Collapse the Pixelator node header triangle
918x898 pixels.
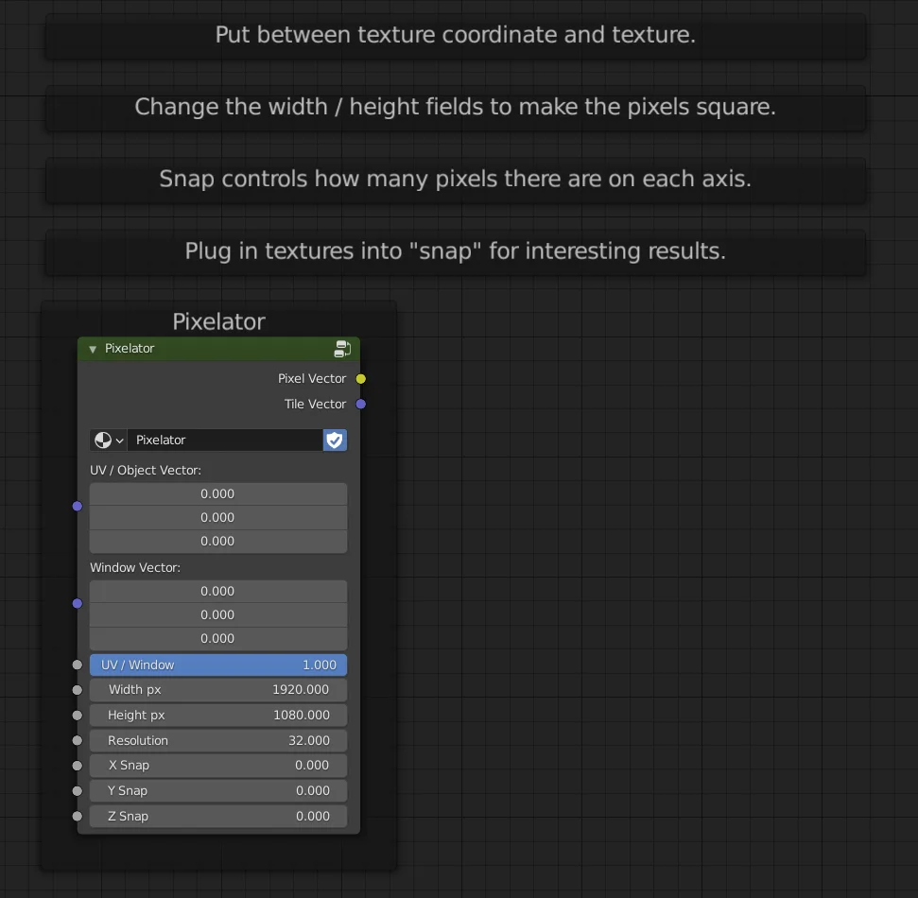click(92, 348)
